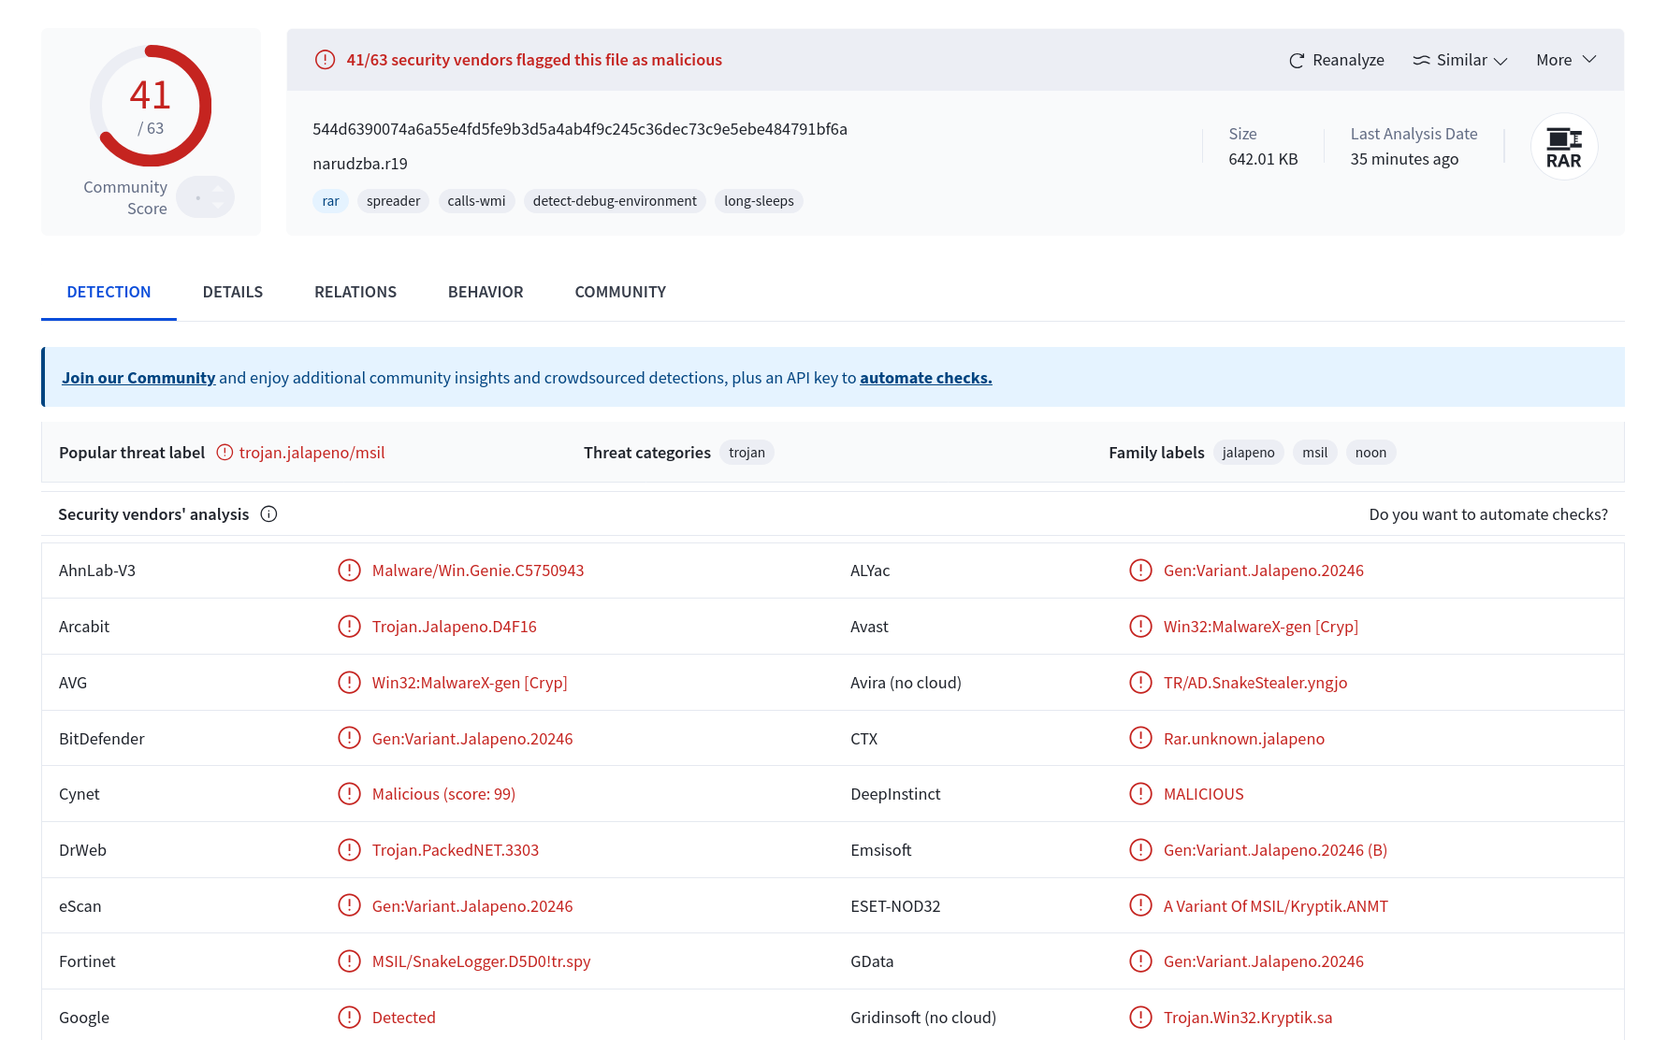Click the calls-wmi tag
This screenshot has width=1653, height=1040.
(476, 201)
